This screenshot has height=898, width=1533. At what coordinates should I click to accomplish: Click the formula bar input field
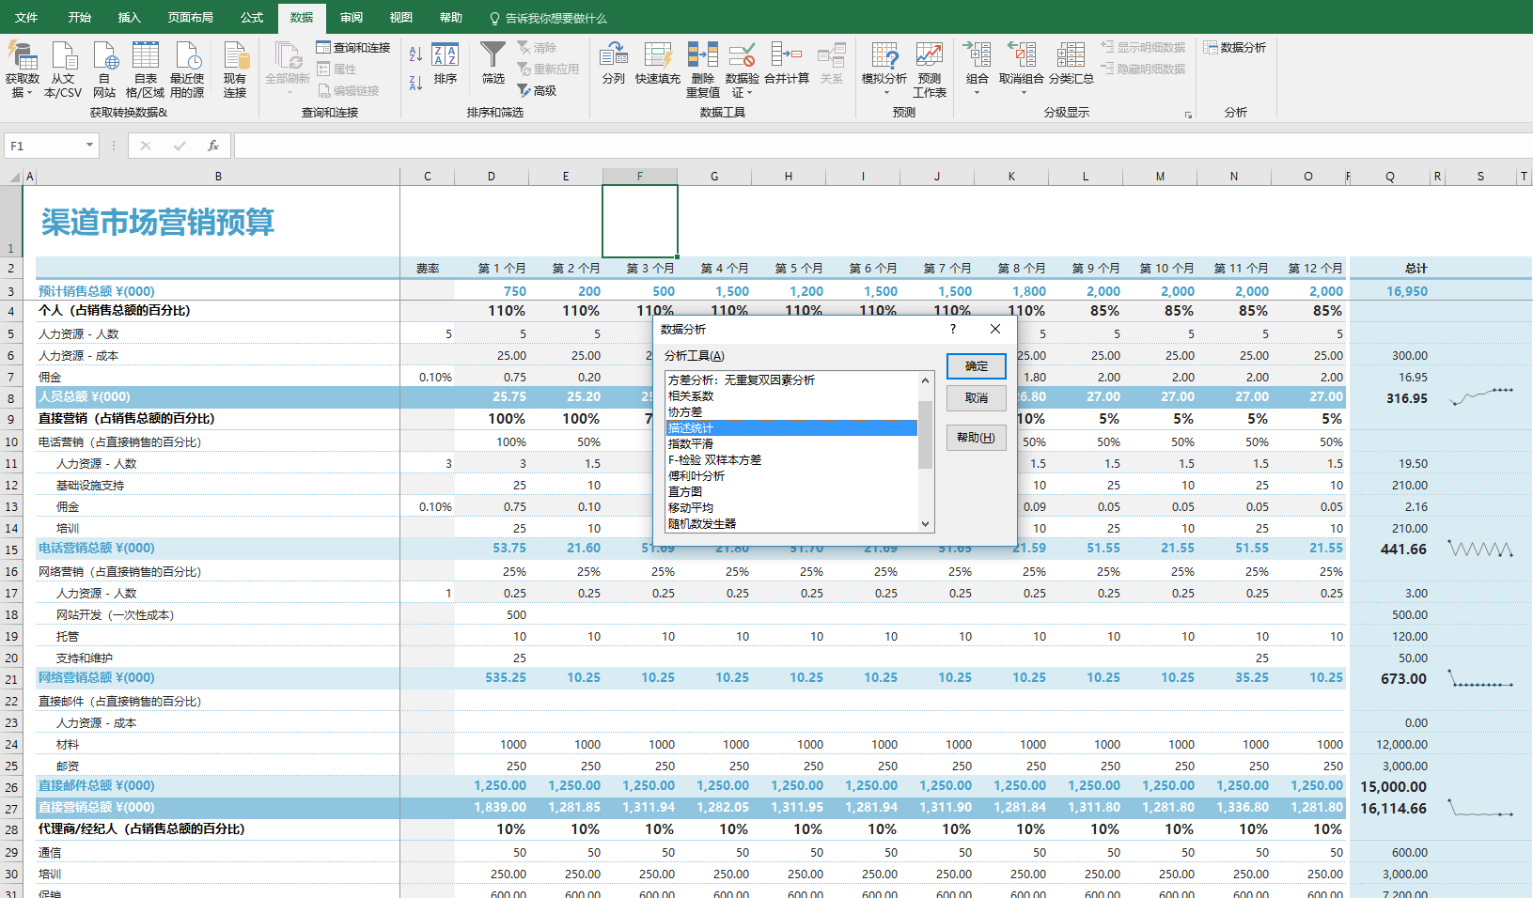[846, 146]
